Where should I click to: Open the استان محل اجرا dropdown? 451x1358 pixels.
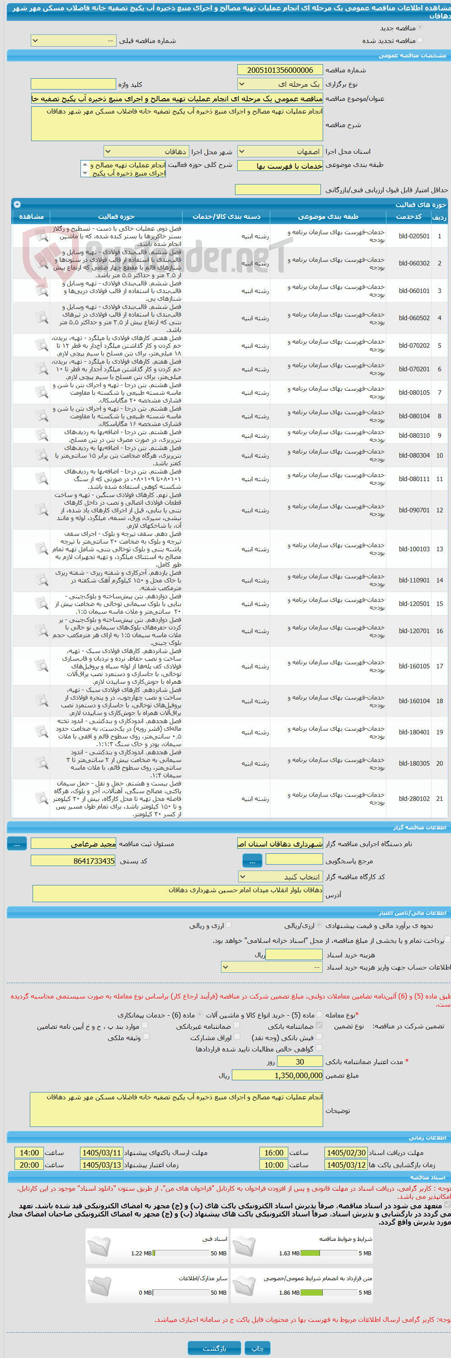pos(279,151)
